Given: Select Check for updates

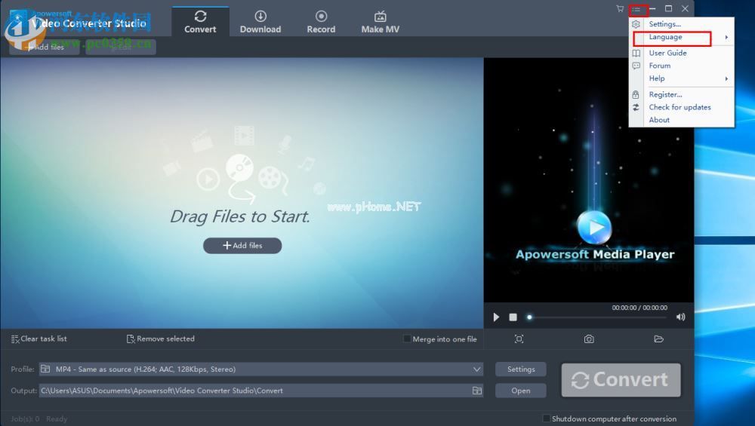Looking at the screenshot, I should coord(682,107).
